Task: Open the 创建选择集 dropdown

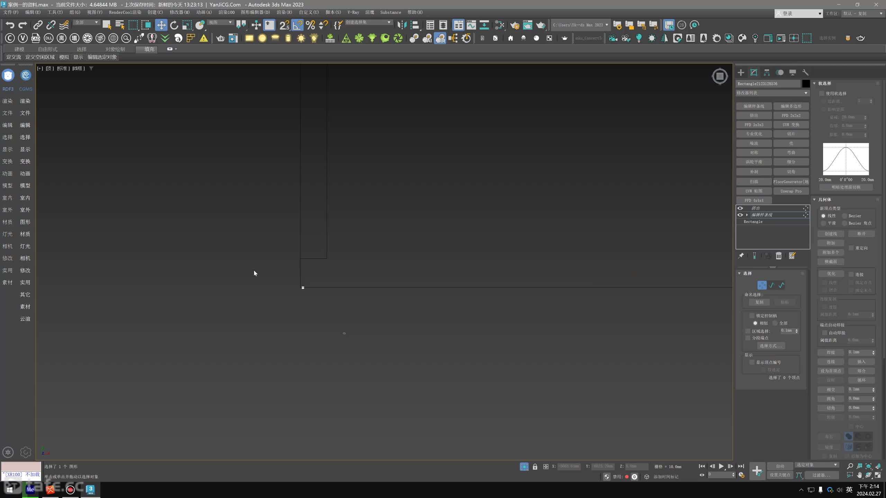Action: (369, 22)
